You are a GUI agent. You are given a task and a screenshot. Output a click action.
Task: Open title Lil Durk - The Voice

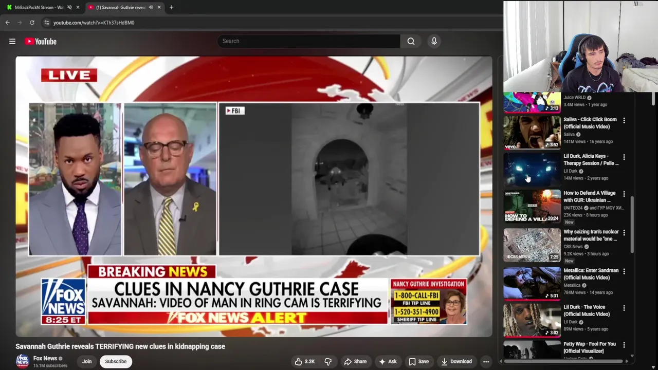coord(587,310)
